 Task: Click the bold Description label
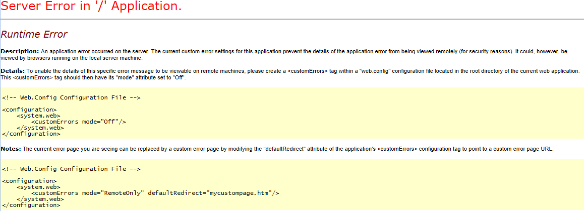[20, 51]
